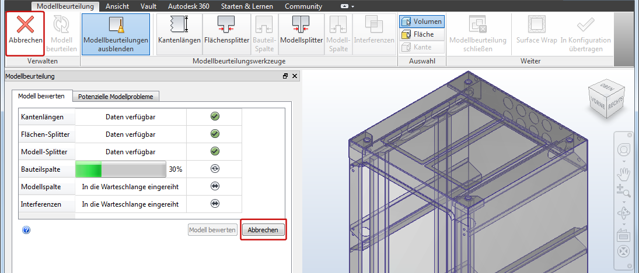
Task: Select the Modell-Spalte tool
Action: coord(338,34)
